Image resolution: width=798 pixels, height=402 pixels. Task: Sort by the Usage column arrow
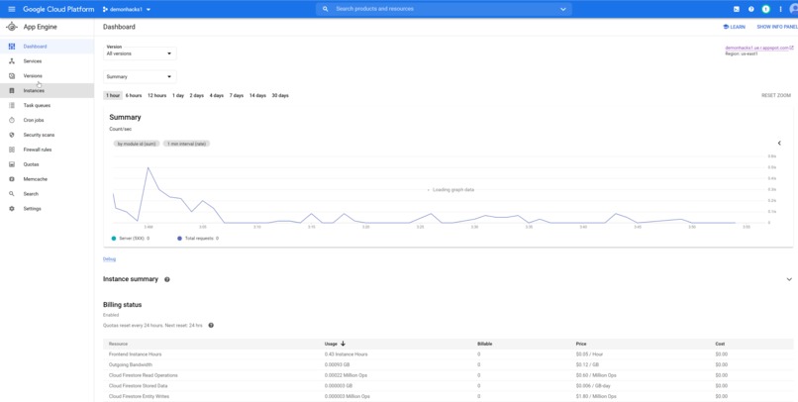[343, 344]
